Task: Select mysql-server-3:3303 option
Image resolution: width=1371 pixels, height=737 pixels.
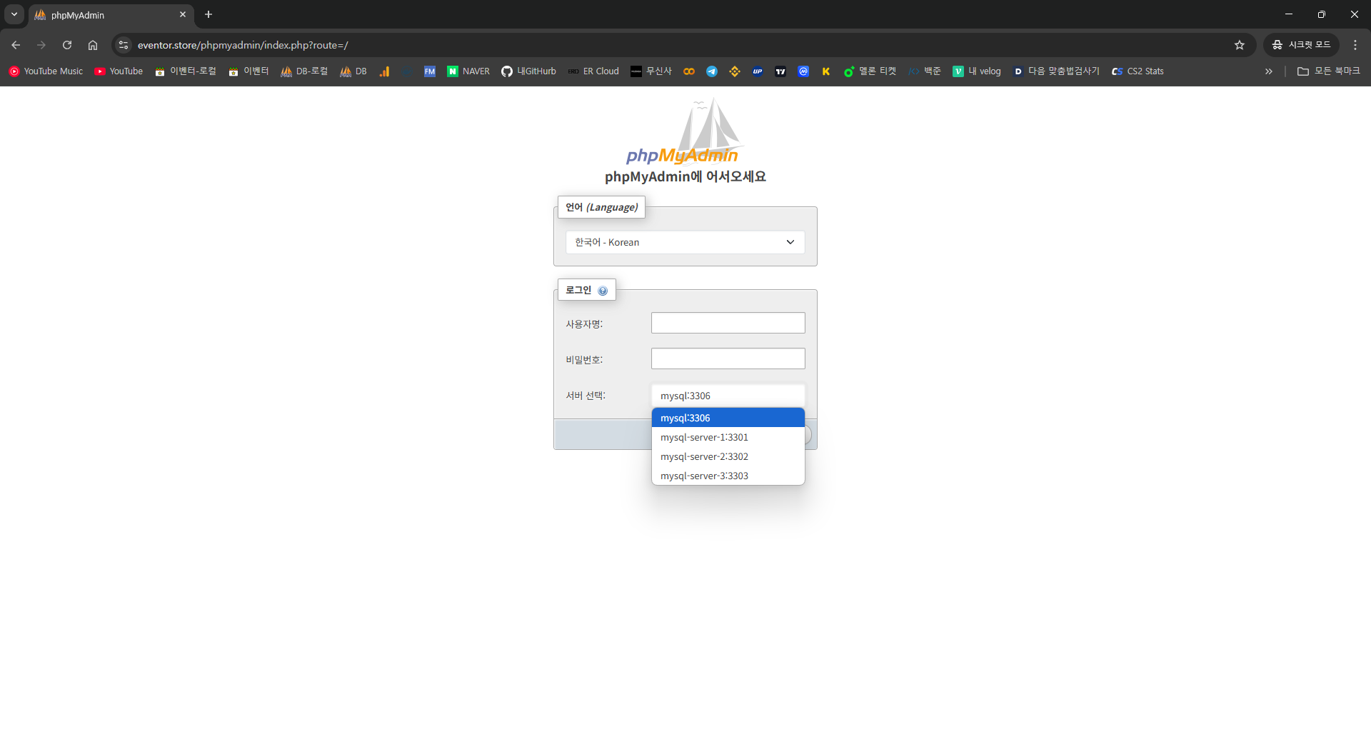Action: [x=728, y=476]
